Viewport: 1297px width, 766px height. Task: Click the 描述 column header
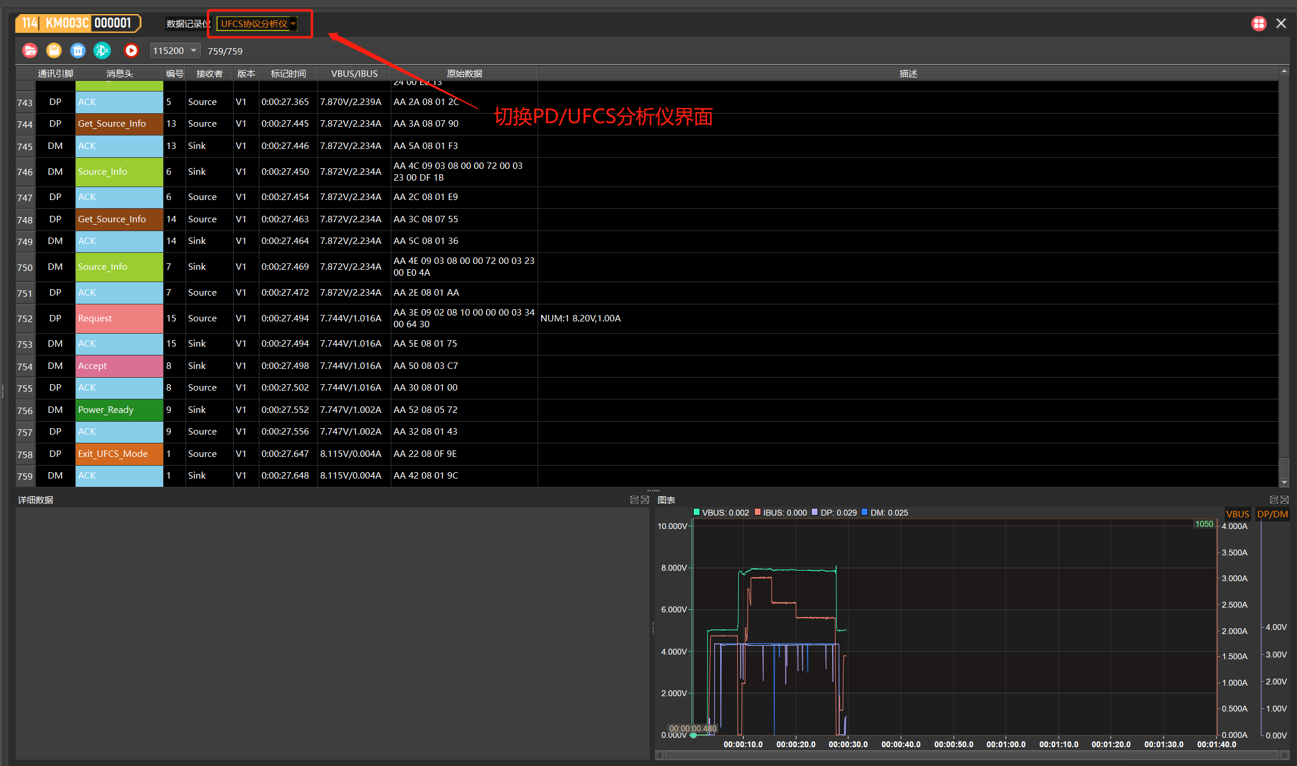pyautogui.click(x=908, y=74)
